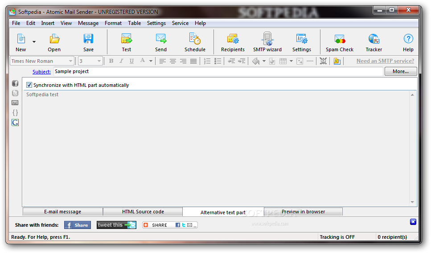Decrease the indent
The width and height of the screenshot is (431, 253).
231,61
